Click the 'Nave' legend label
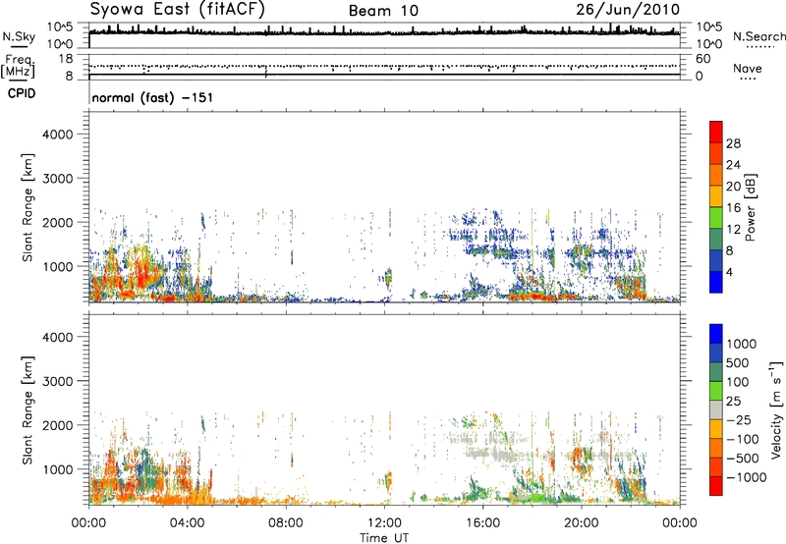Image resolution: width=786 pixels, height=544 pixels. [x=748, y=68]
